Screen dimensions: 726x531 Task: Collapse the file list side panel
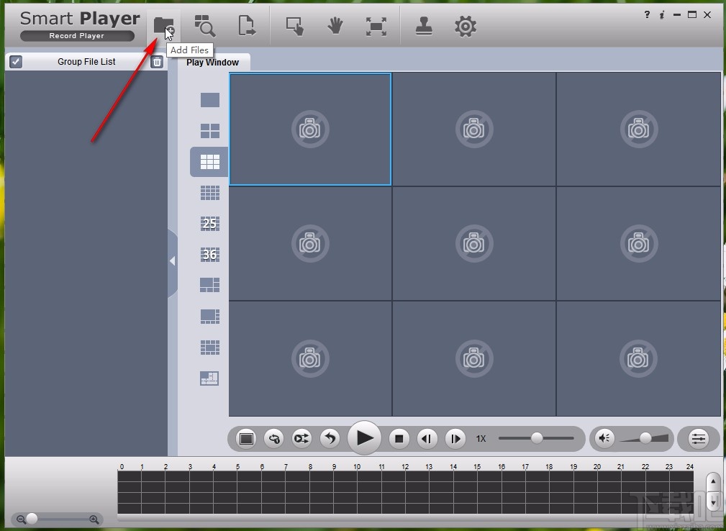tap(172, 261)
